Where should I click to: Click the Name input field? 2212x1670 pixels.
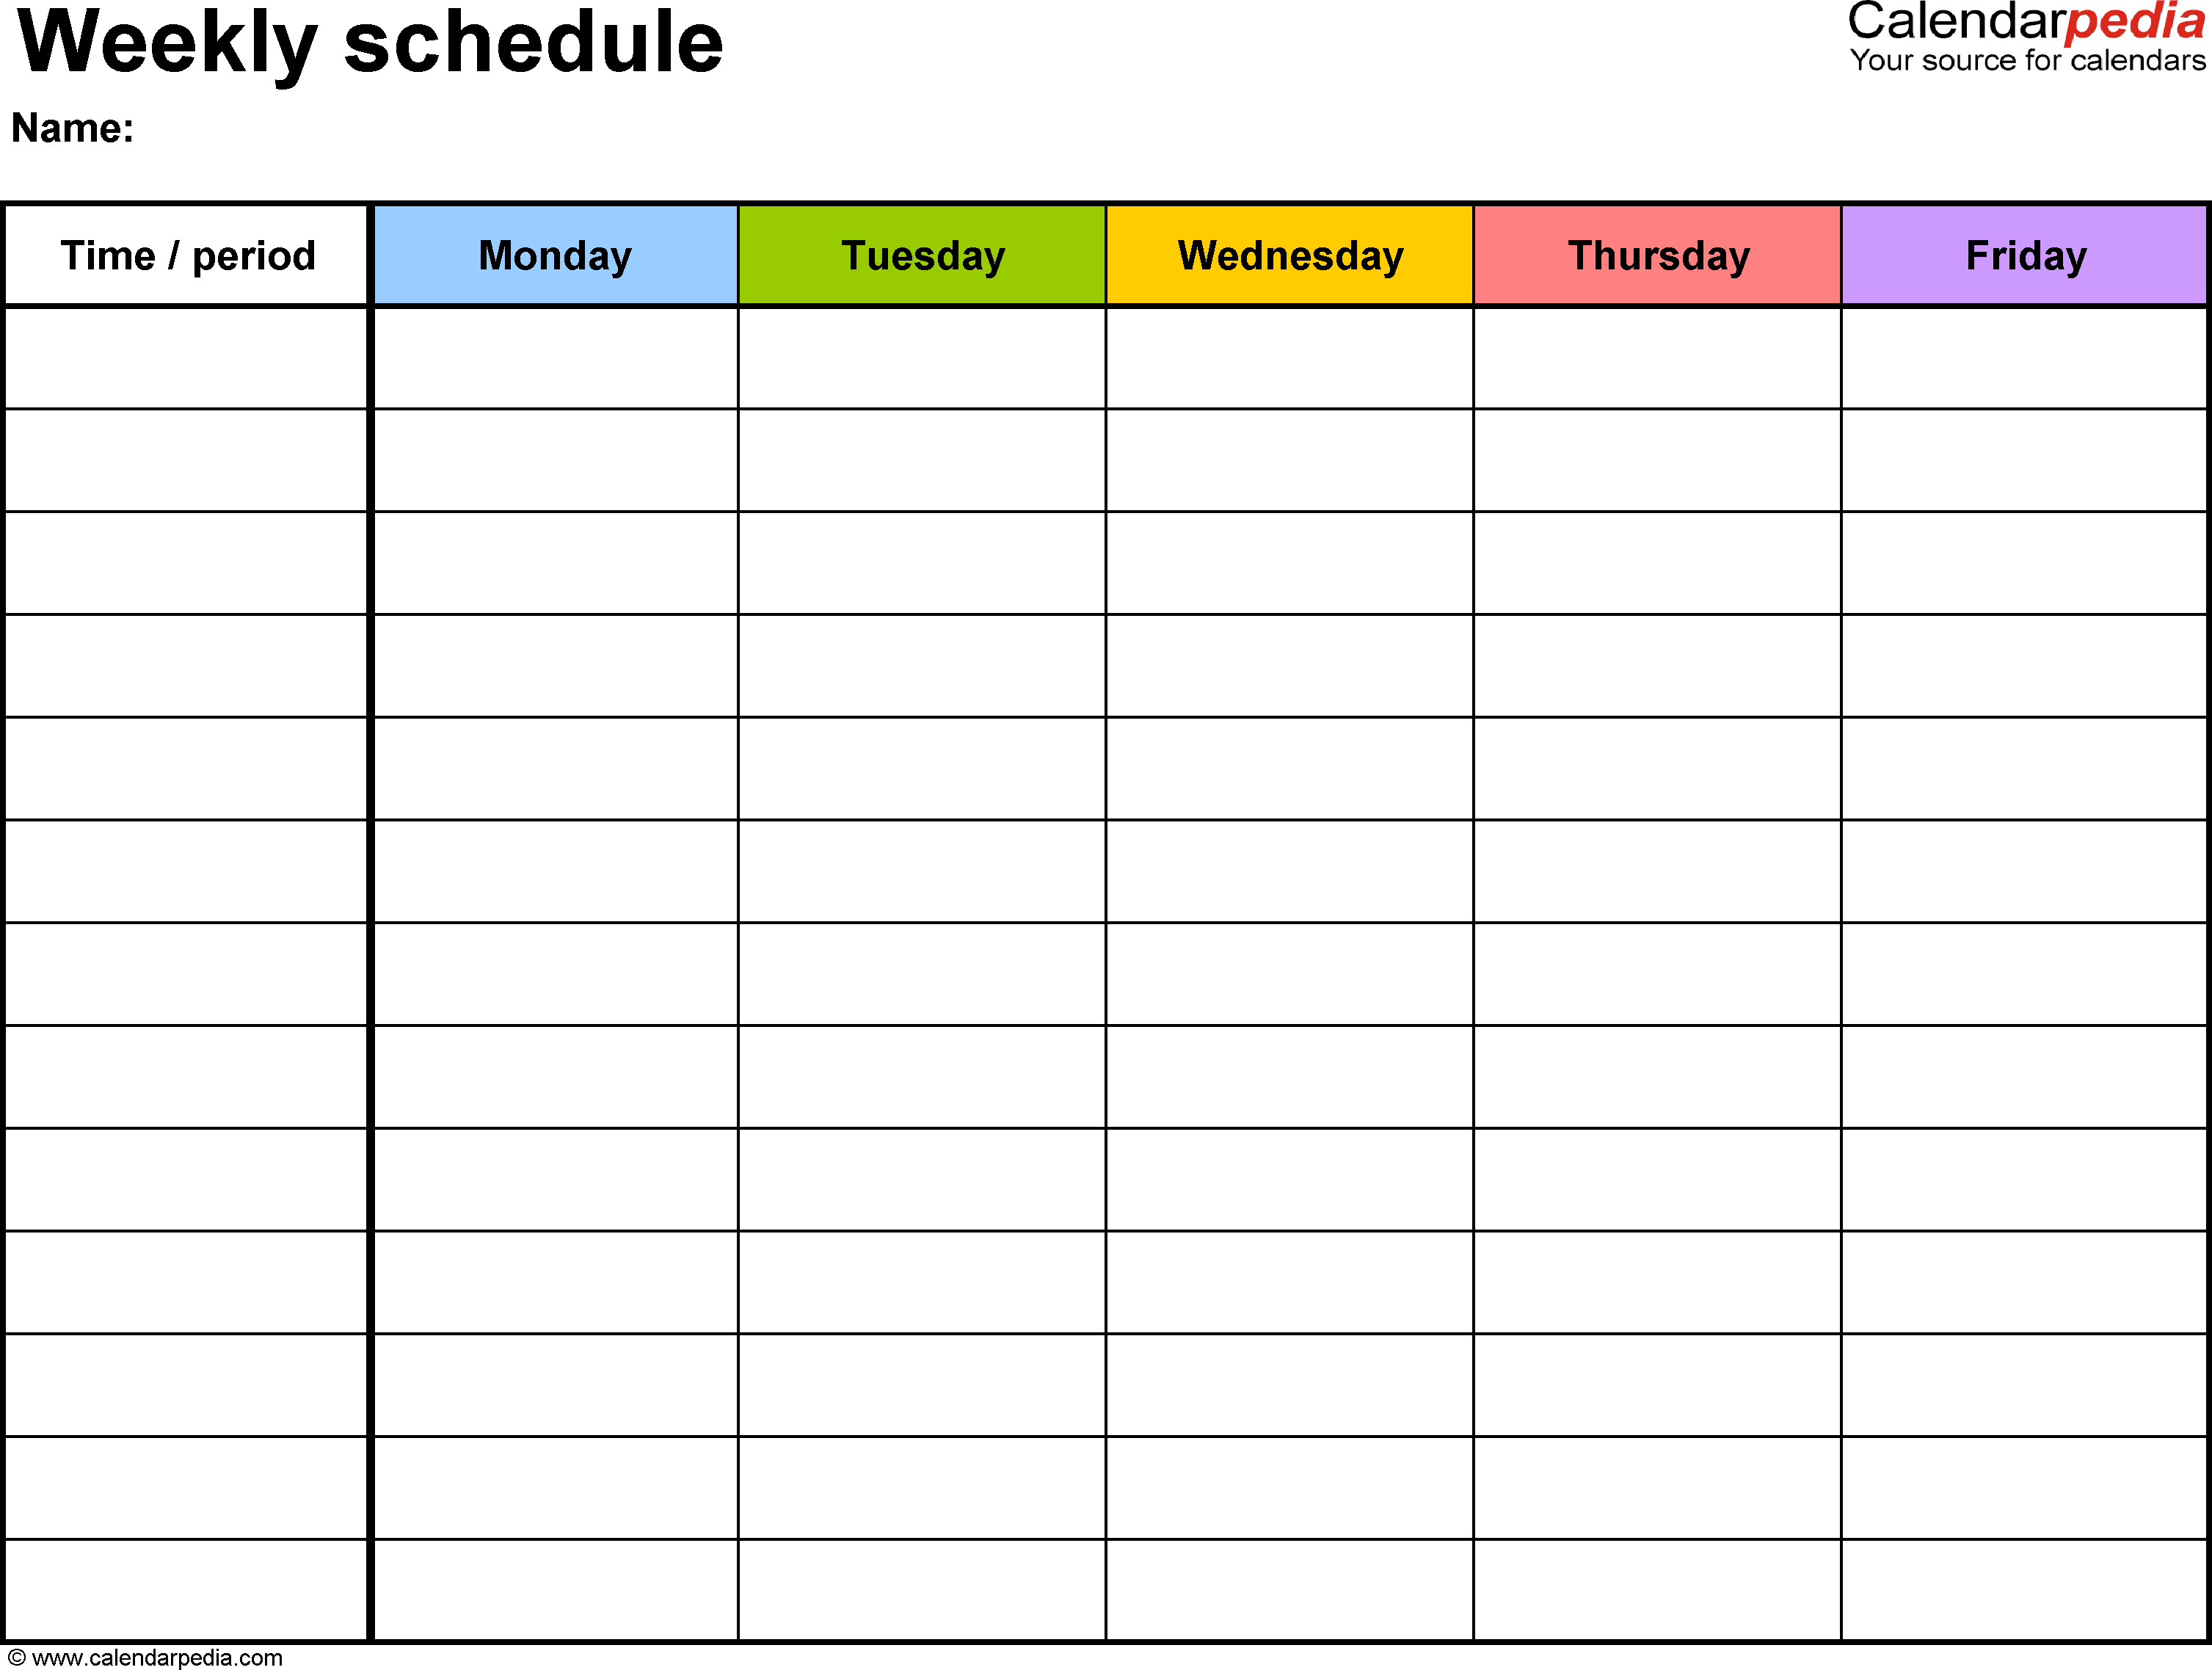[351, 131]
